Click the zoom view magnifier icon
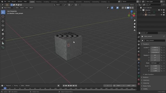This screenshot has height=93, width=166. point(135,20)
